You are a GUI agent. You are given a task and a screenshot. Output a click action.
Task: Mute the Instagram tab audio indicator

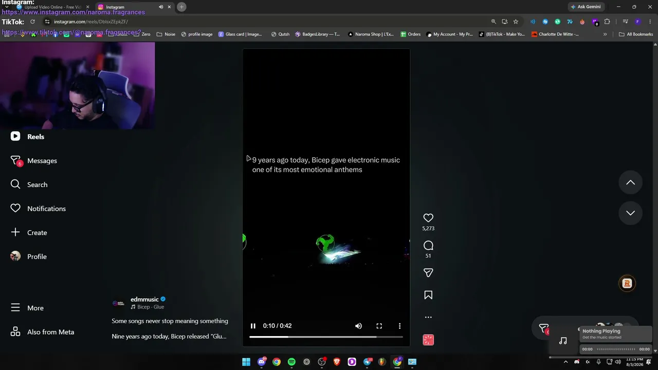[x=161, y=7]
